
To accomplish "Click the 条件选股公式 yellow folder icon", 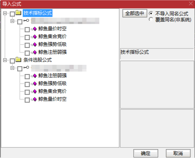I will [x=18, y=60].
